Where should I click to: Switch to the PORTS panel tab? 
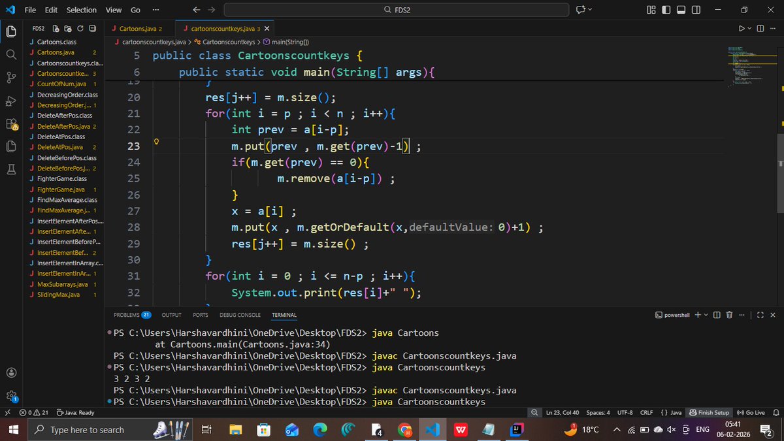click(x=201, y=315)
